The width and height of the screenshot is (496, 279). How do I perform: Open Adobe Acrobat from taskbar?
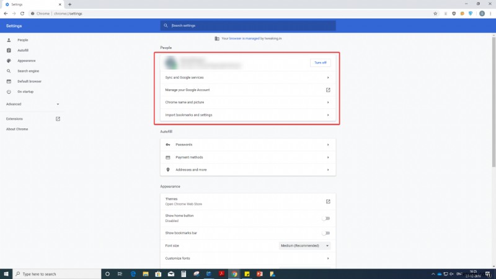[221, 274]
